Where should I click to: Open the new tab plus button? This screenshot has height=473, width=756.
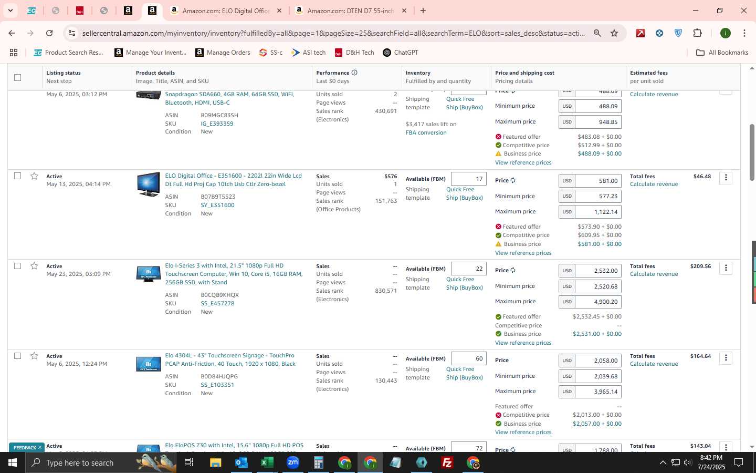pos(423,11)
